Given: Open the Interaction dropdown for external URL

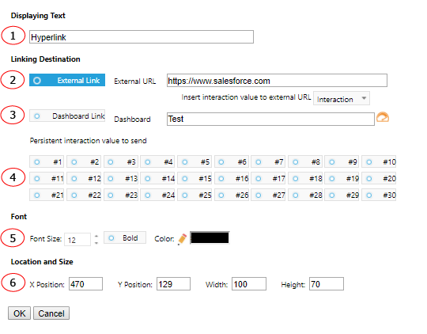Looking at the screenshot, I should pos(342,98).
